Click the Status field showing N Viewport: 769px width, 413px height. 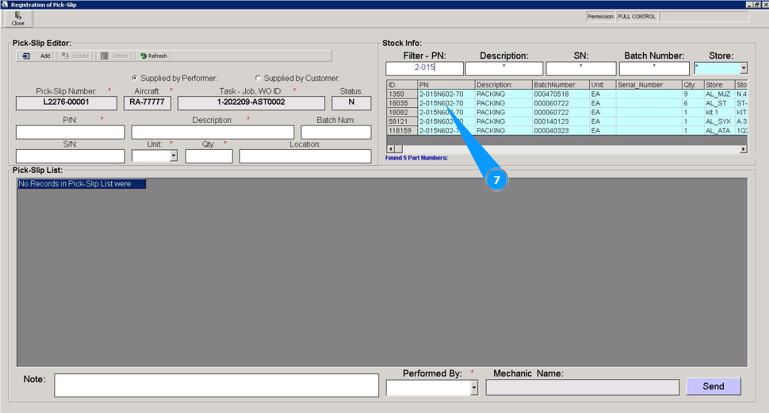351,103
